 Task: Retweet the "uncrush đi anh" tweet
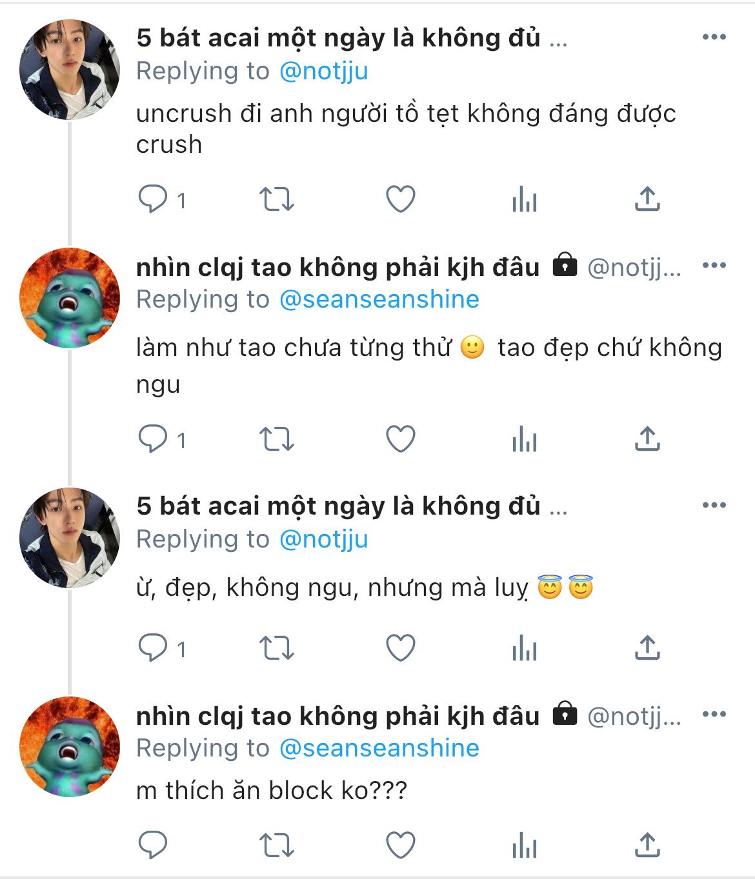[x=276, y=199]
